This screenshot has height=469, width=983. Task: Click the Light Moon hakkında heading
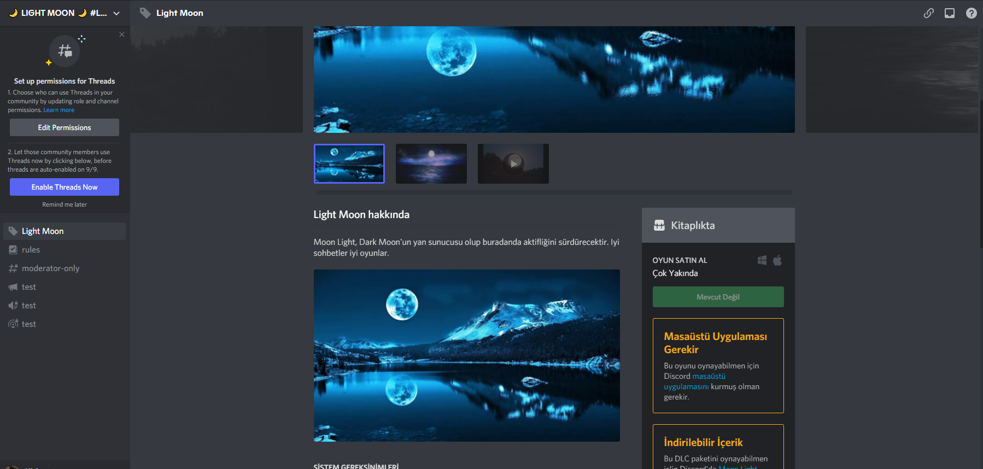pos(361,215)
